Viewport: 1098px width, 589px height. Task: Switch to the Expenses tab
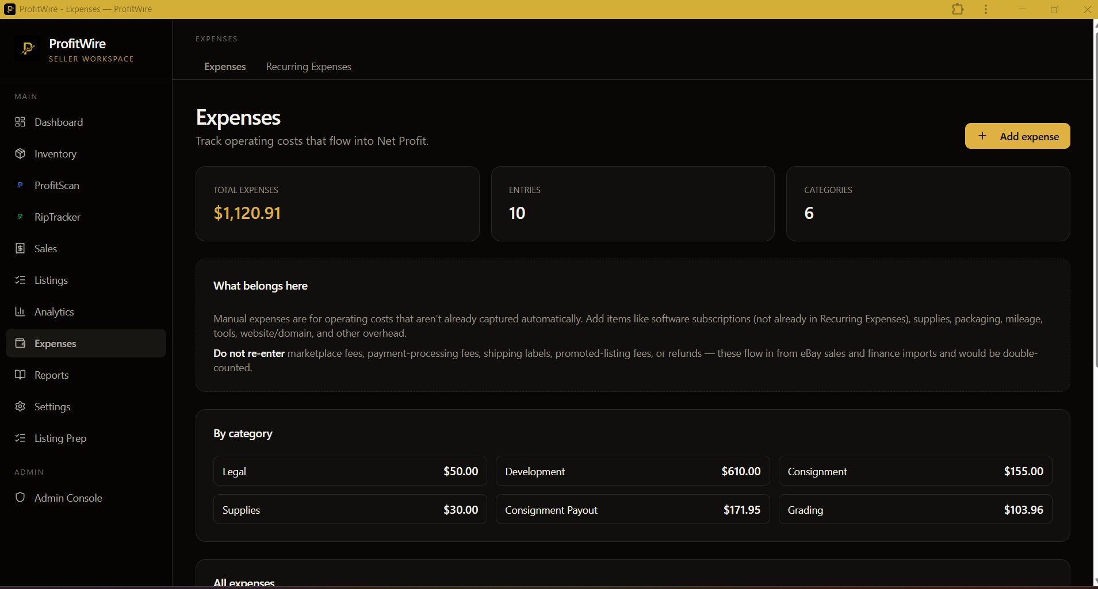pyautogui.click(x=225, y=67)
